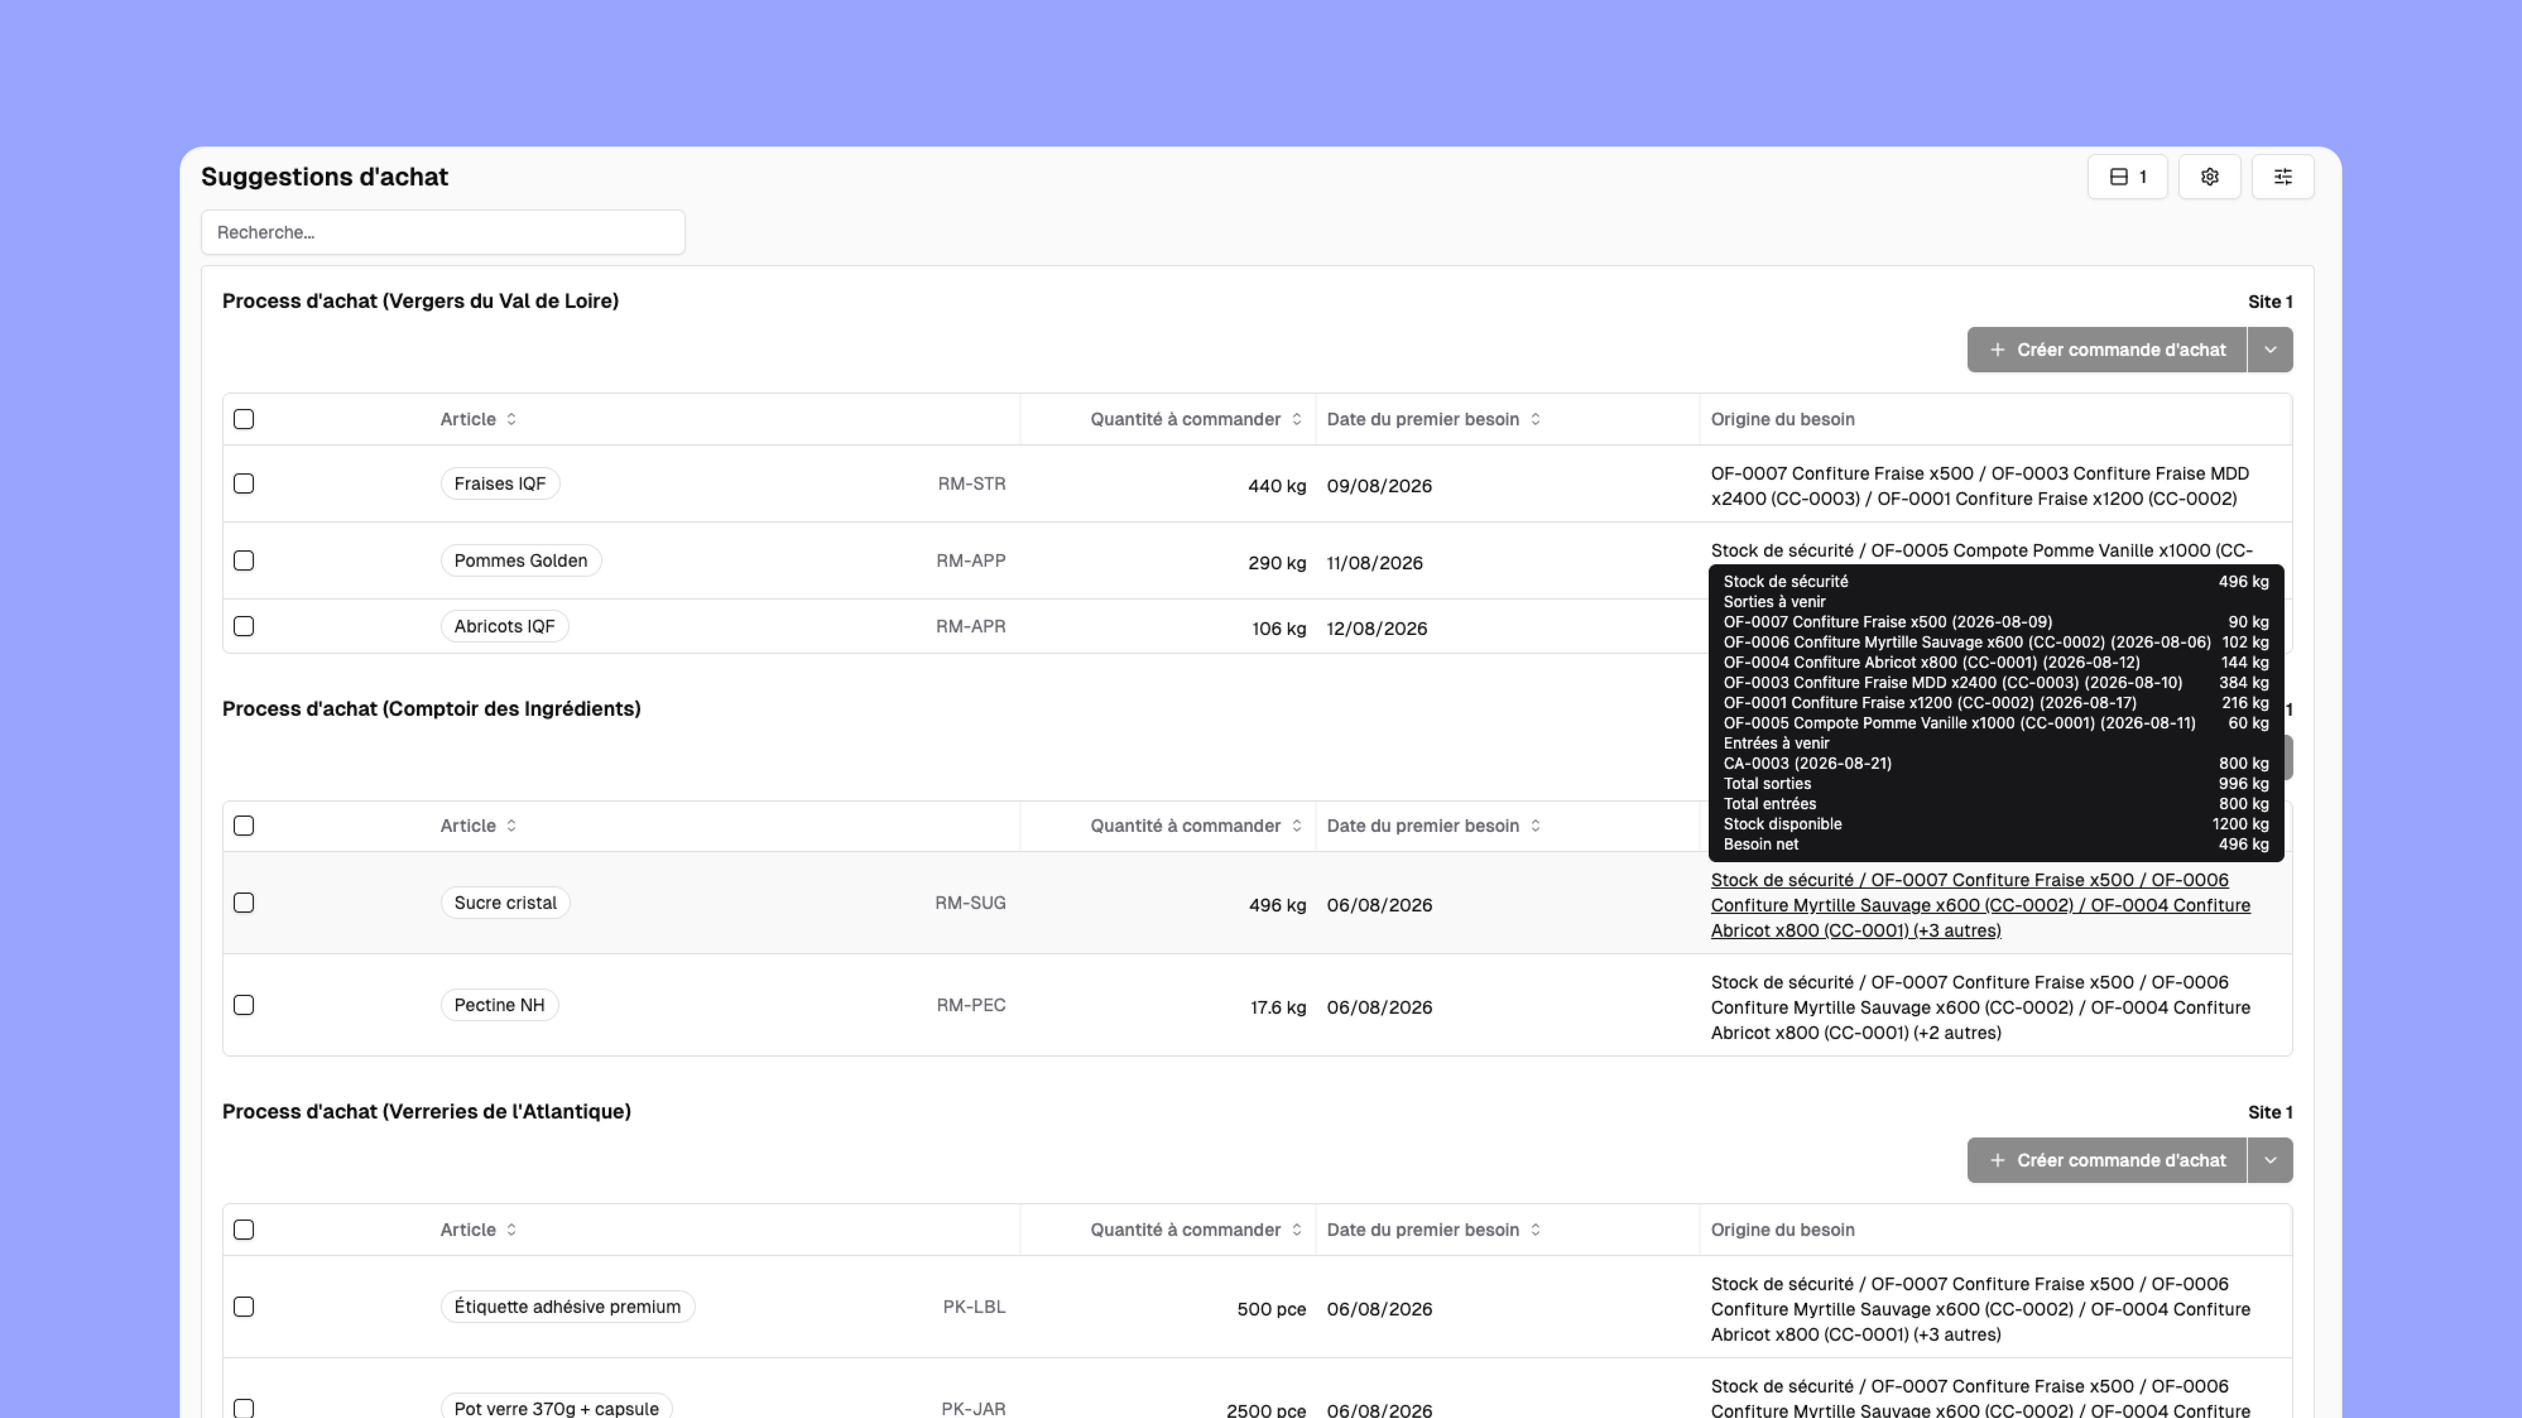Click the PK-LBL article code

(974, 1307)
